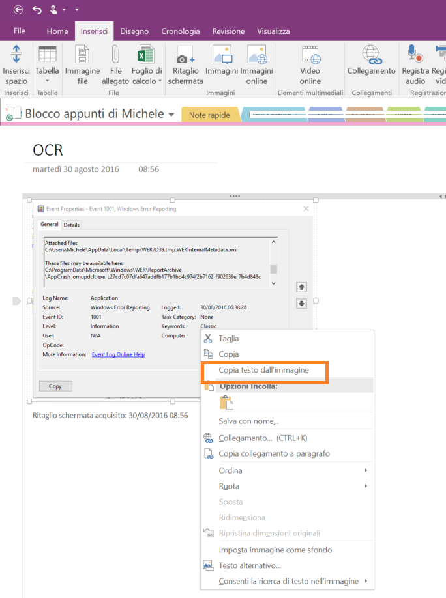Click the note container drag handle dots

pos(235,196)
